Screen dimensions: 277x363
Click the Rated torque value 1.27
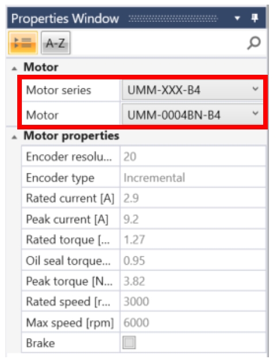pos(134,240)
